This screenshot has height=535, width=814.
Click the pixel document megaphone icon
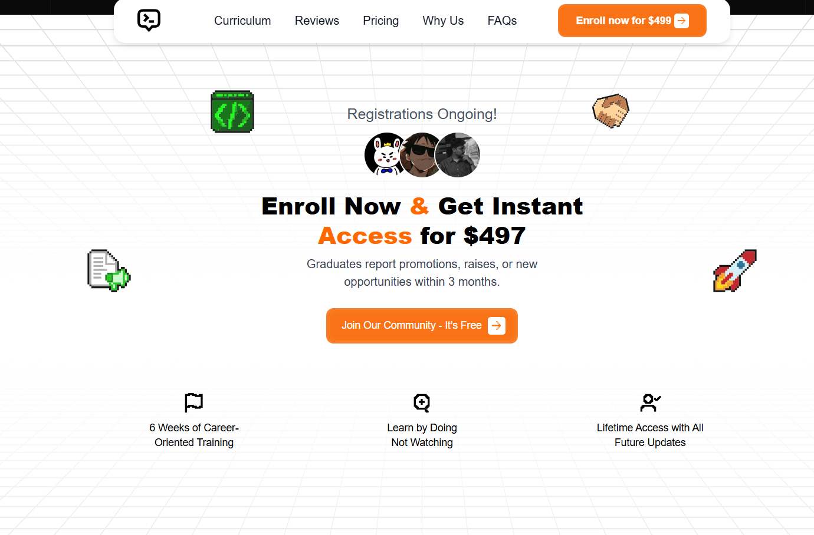109,270
